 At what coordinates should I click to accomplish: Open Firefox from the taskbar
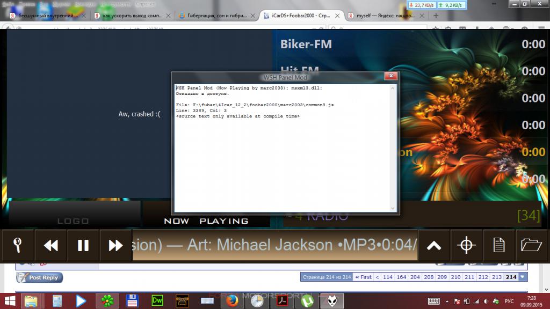pyautogui.click(x=231, y=300)
